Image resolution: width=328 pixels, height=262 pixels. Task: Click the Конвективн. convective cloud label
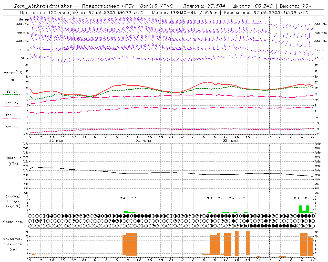click(13, 239)
